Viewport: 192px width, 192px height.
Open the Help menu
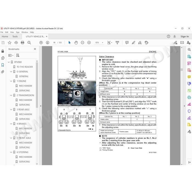coord(32,32)
